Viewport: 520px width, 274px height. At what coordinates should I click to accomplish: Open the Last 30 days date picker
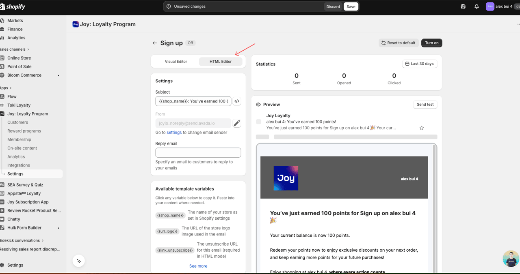(420, 64)
